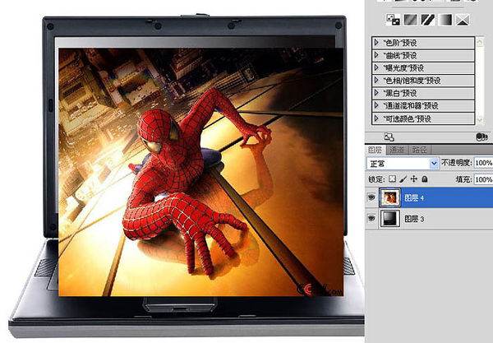Click the expanded view icon below presets
Image resolution: width=493 pixels, height=343 pixels.
pyautogui.click(x=389, y=137)
